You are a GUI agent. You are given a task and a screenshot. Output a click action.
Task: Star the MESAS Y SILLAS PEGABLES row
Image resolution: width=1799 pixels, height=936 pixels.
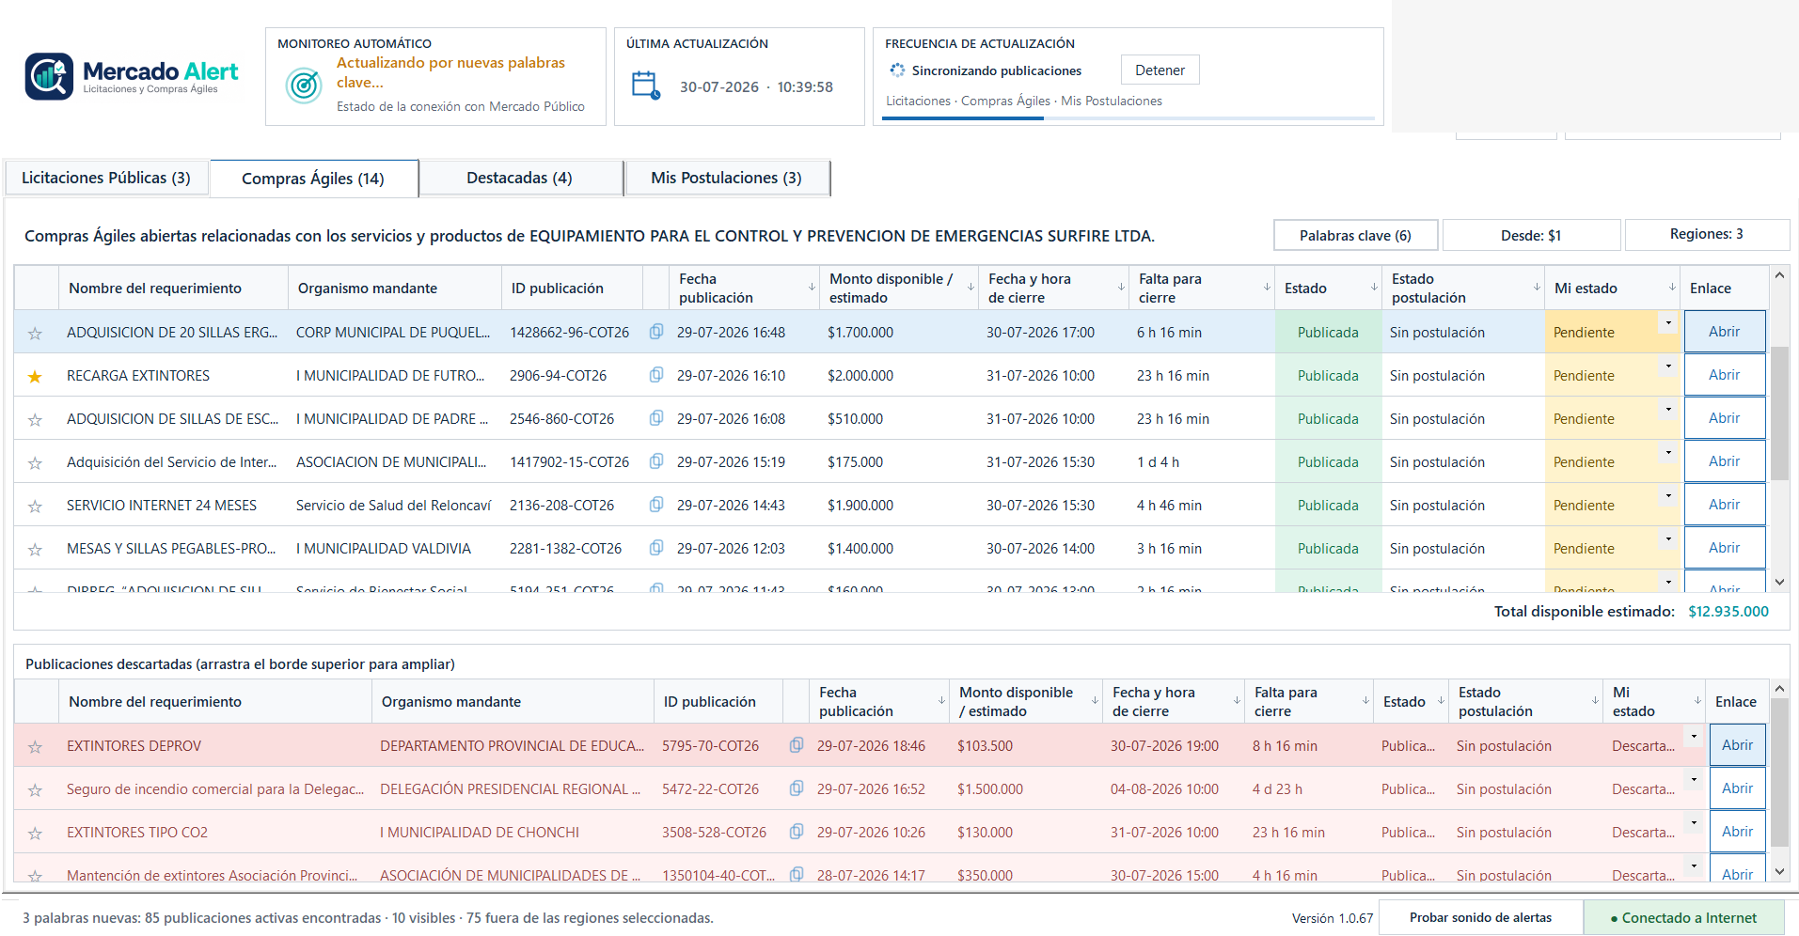[x=35, y=550]
